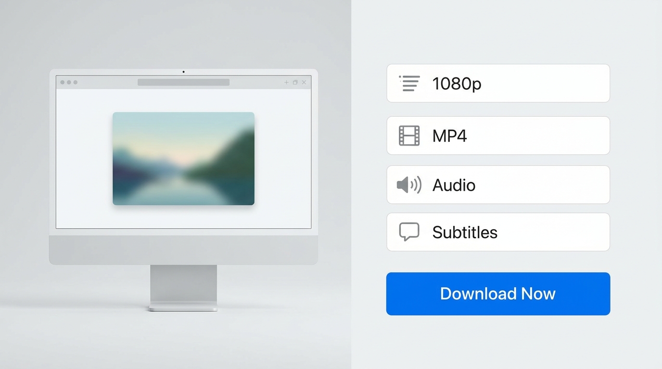Open the MP4 format option

(x=498, y=135)
